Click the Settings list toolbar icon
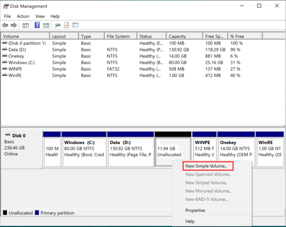Screen dimensions: 286x227 pyautogui.click(x=75, y=25)
